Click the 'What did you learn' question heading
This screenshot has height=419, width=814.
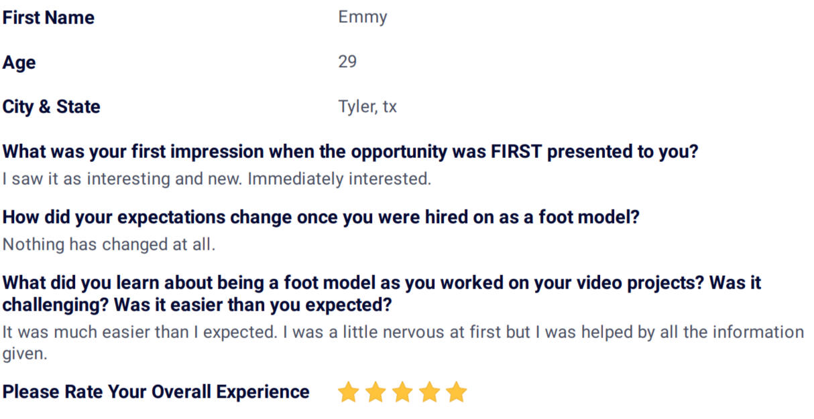[382, 294]
